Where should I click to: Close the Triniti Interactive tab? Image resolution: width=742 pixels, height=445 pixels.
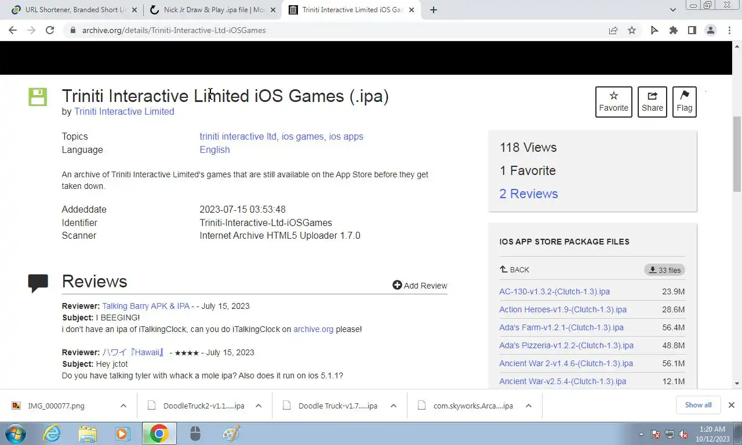(412, 10)
